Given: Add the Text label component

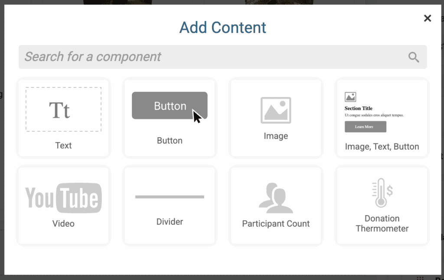Looking at the screenshot, I should (63, 145).
